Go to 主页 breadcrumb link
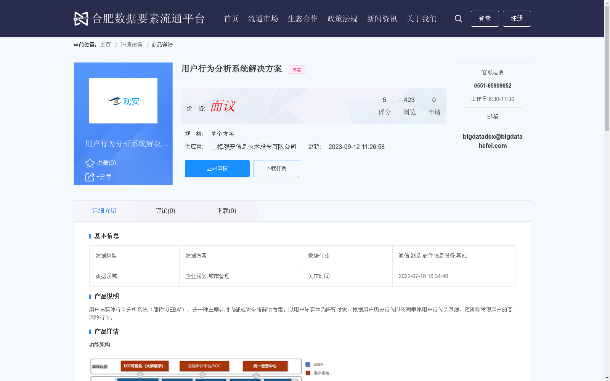610x381 pixels. (105, 45)
